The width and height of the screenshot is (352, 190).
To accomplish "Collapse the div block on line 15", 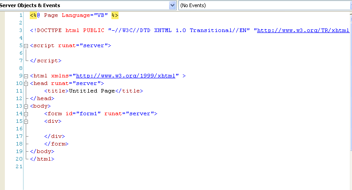I will [x=26, y=121].
